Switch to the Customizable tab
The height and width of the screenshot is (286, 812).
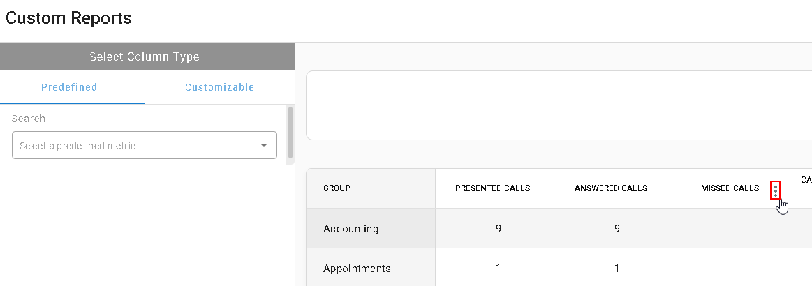click(x=219, y=87)
